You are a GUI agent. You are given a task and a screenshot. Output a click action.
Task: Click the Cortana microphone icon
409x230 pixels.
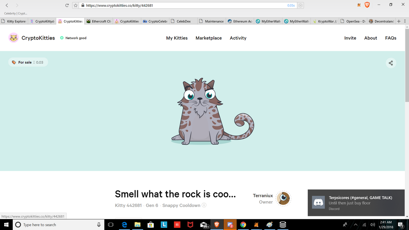tap(99, 225)
